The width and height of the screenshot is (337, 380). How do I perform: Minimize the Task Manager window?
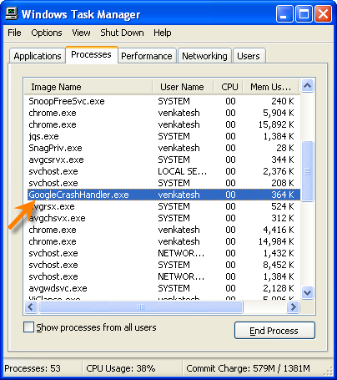point(284,14)
